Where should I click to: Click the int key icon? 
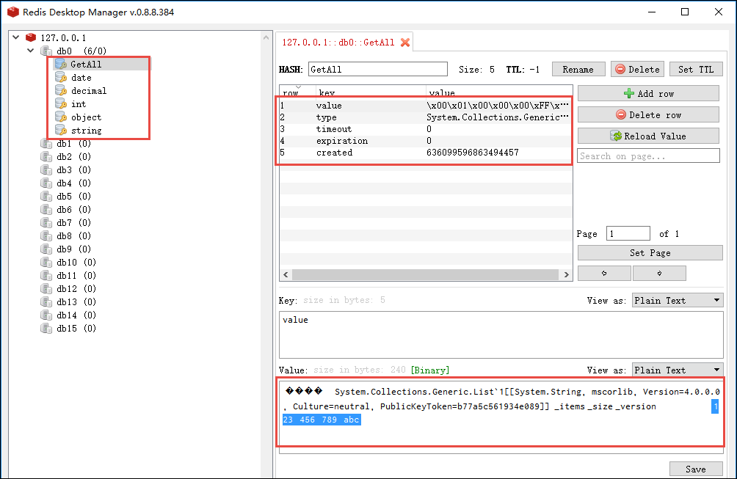[x=61, y=103]
